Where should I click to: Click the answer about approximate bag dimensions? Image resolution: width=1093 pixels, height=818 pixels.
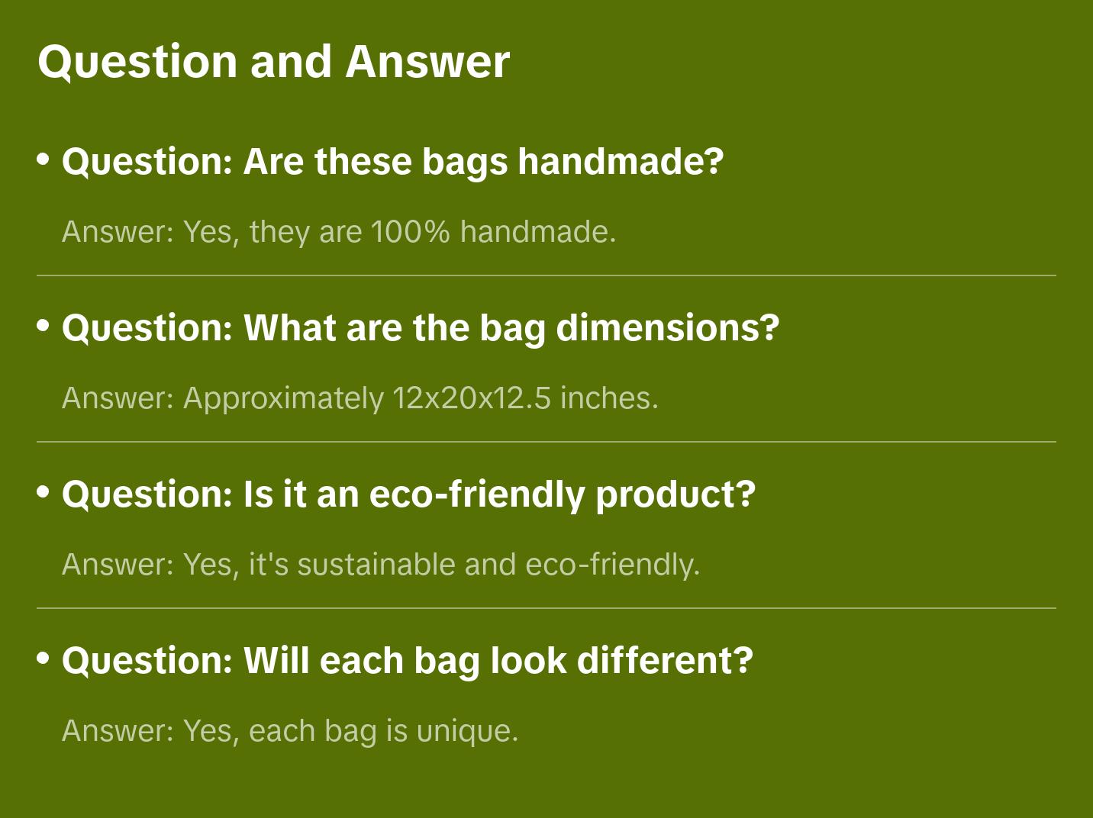pos(359,398)
